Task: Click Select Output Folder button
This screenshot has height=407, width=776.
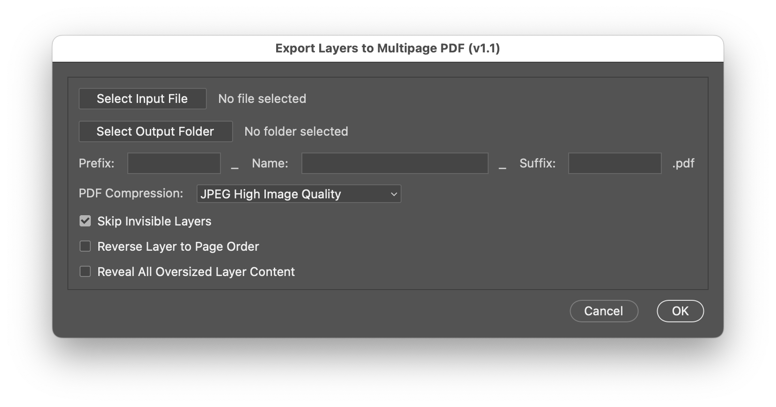Action: pos(155,131)
